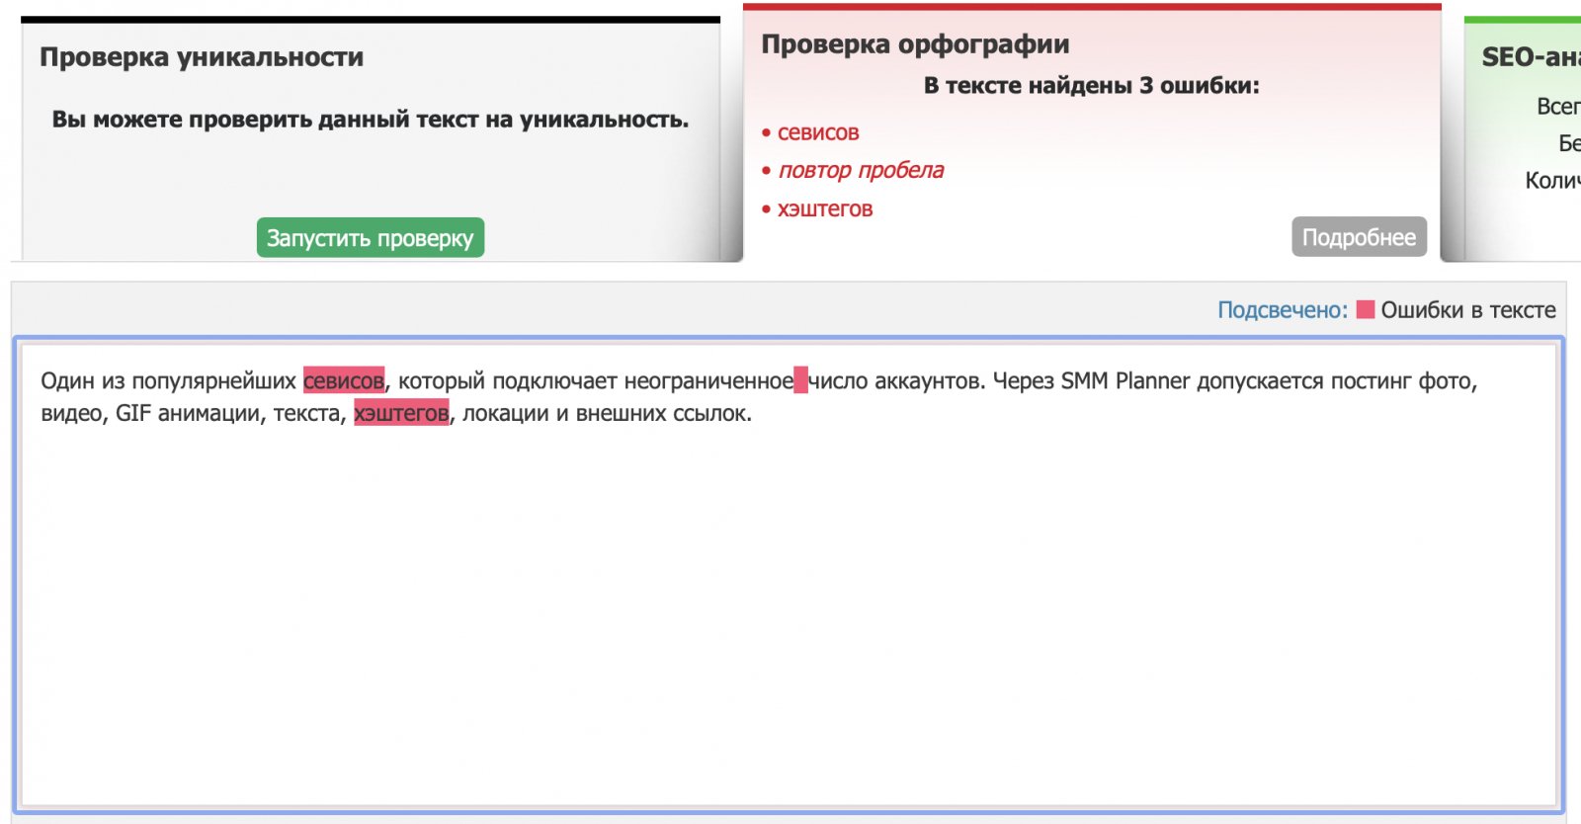The height and width of the screenshot is (824, 1581).
Task: Click highlighted double space after неограниченное
Action: click(x=800, y=380)
